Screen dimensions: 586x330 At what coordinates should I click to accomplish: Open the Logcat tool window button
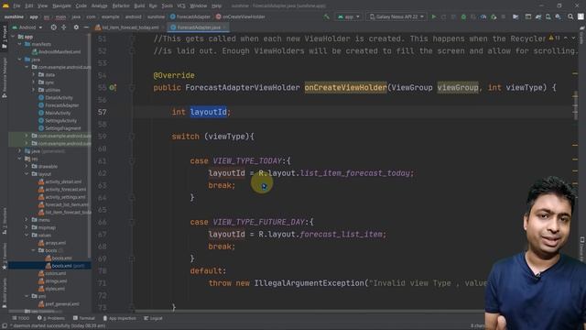153,318
